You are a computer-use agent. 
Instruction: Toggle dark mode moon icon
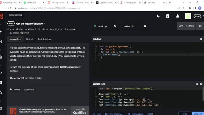pyautogui.click(x=158, y=16)
